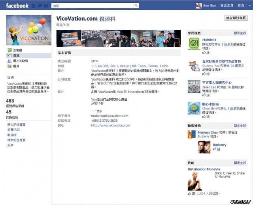
Task: Open 台灣好市多COSTCO必買物 page icon
Action: [194, 66]
